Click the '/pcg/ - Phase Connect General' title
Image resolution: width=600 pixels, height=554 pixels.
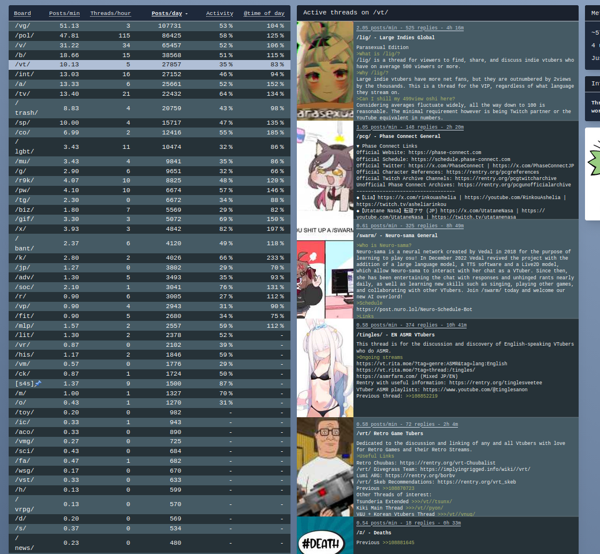pos(398,137)
